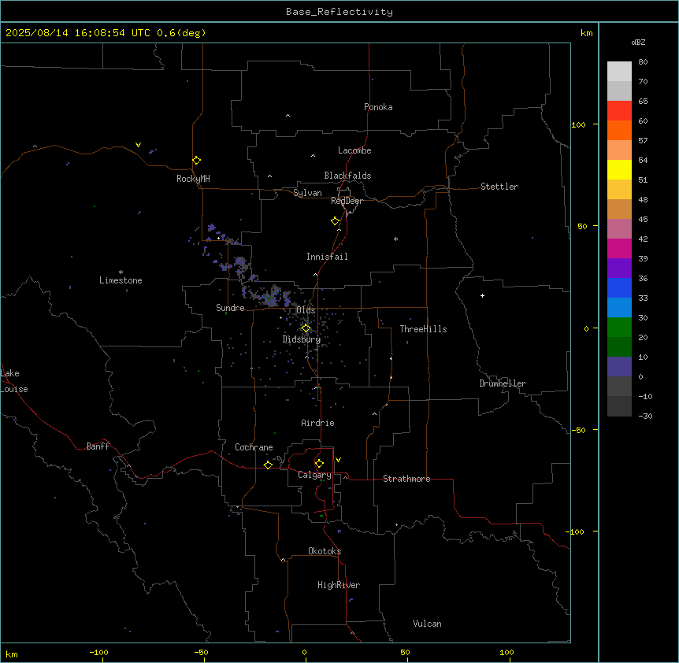Select the Olds label
Screen dimensions: 679x663
[306, 310]
